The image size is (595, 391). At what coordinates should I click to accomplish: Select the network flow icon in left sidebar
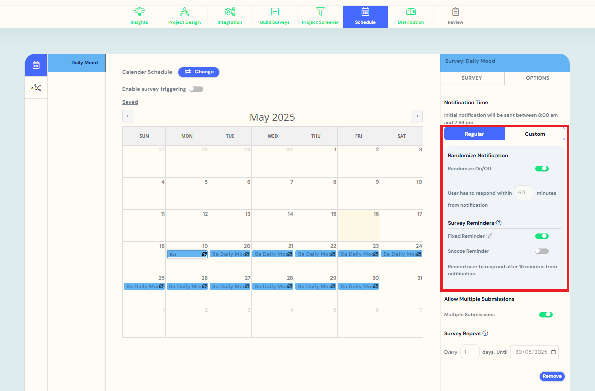point(36,87)
